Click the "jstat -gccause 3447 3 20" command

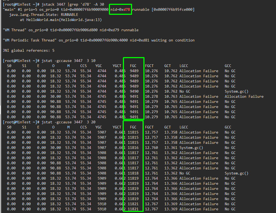coord(68,122)
